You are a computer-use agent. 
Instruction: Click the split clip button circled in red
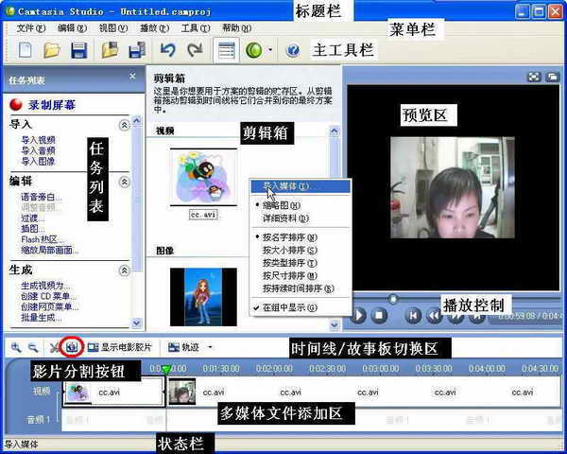[x=72, y=347]
